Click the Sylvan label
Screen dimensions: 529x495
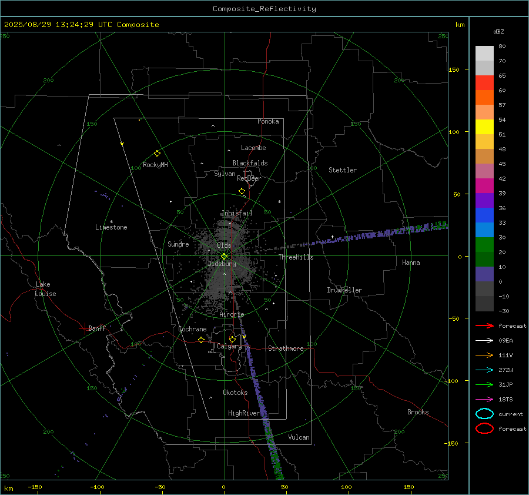tap(225, 174)
